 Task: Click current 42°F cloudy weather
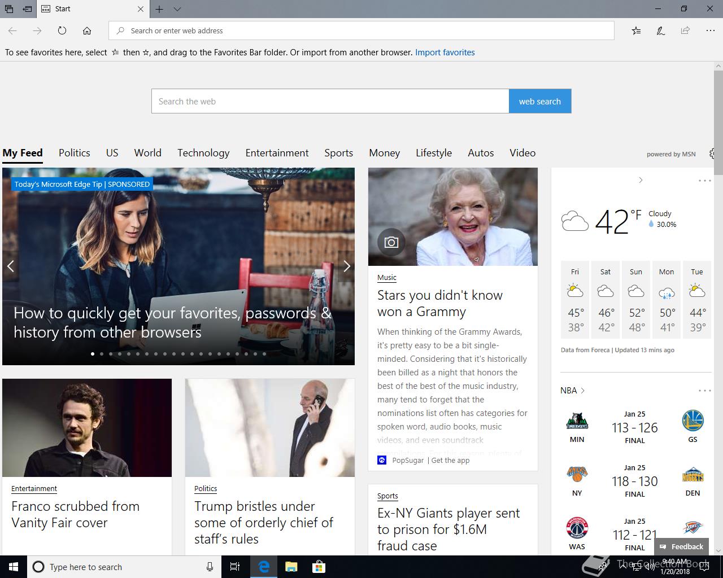pyautogui.click(x=619, y=220)
